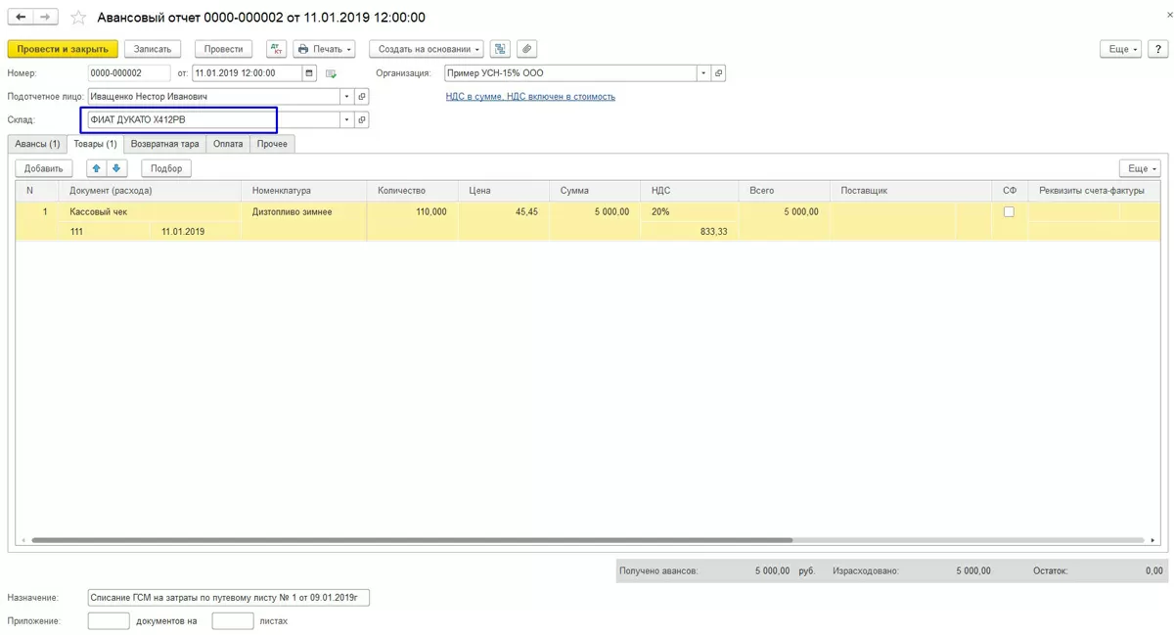The height and width of the screenshot is (635, 1174).
Task: Click the Поставщик column header
Action: pyautogui.click(x=910, y=191)
